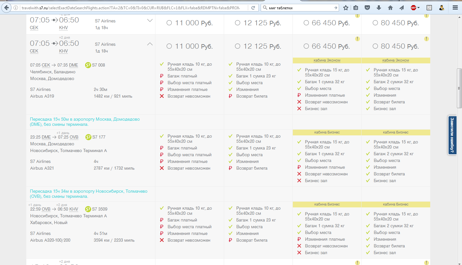Click 'Airbus A319' aircraft text
This screenshot has width=462, height=265.
point(42,96)
